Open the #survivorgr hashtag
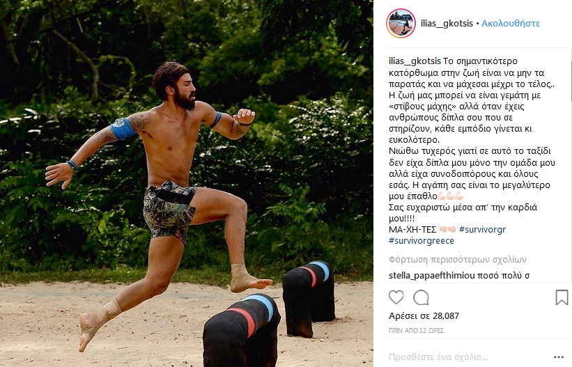Screen dimensions: 572x367 [x=482, y=230]
